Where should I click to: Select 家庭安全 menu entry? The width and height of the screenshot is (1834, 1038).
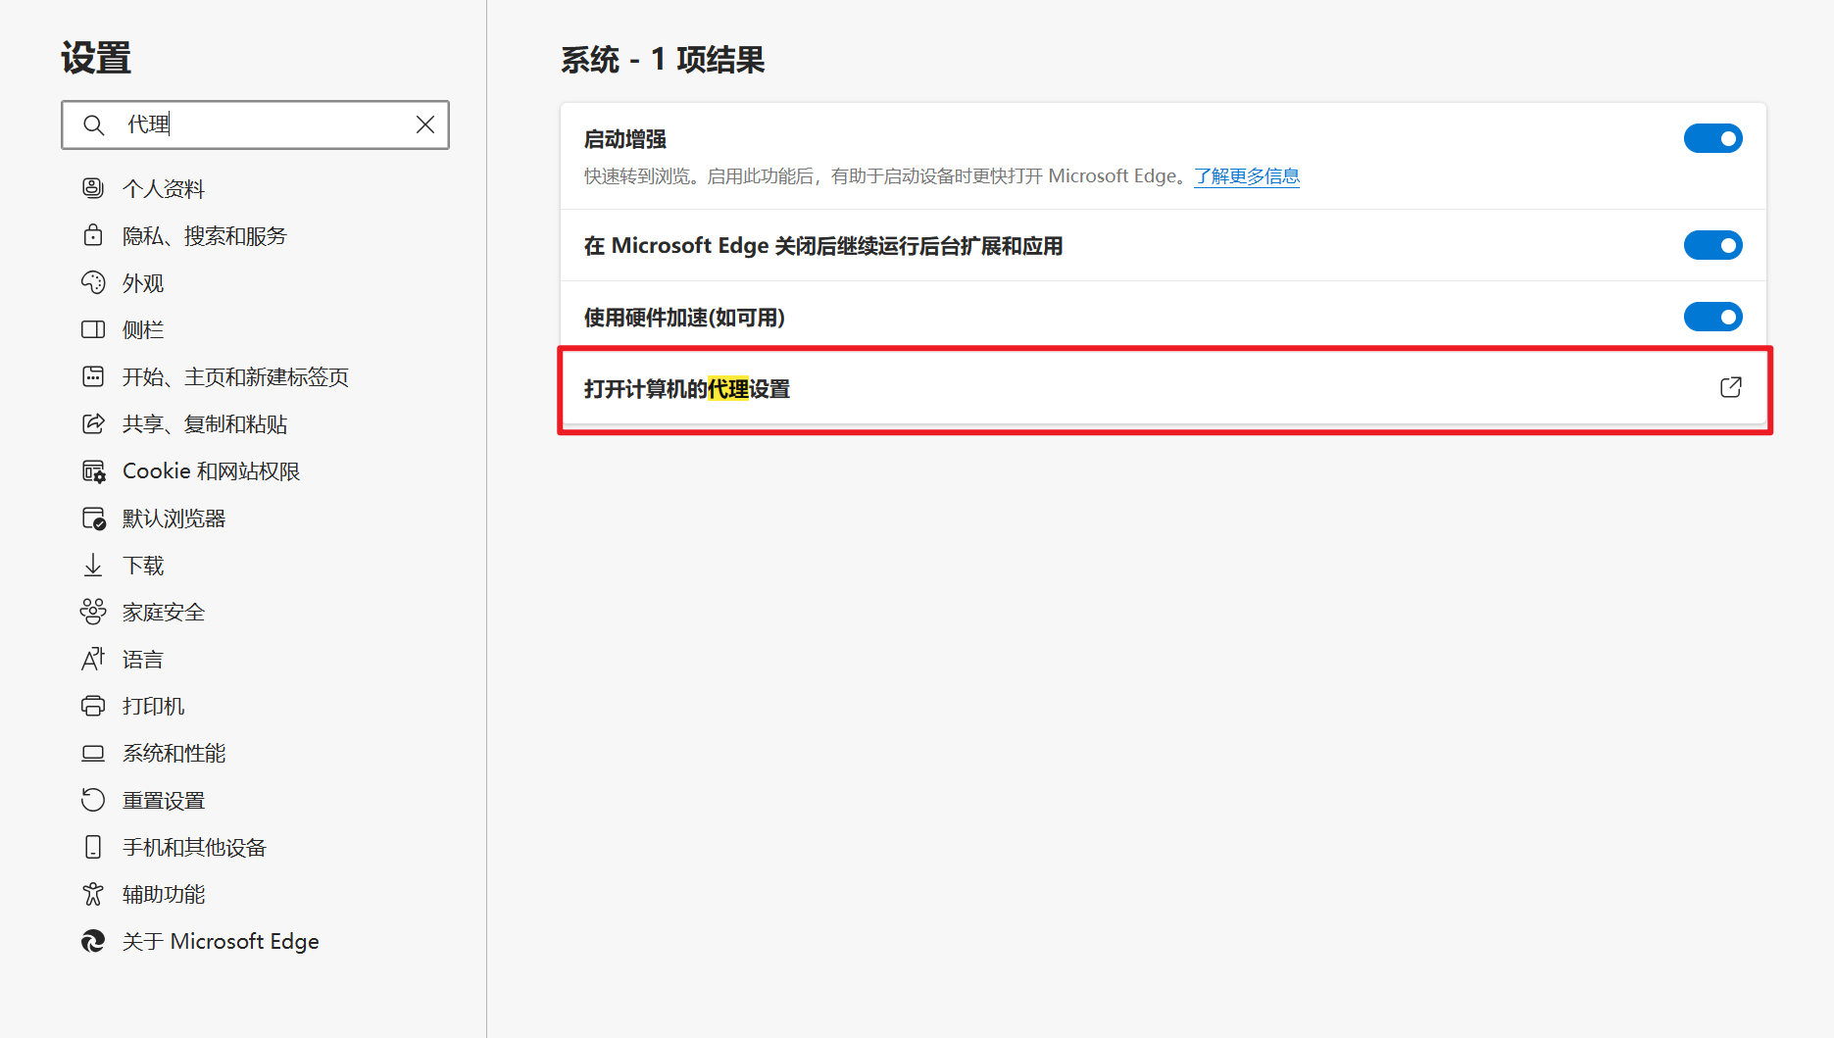click(x=163, y=613)
